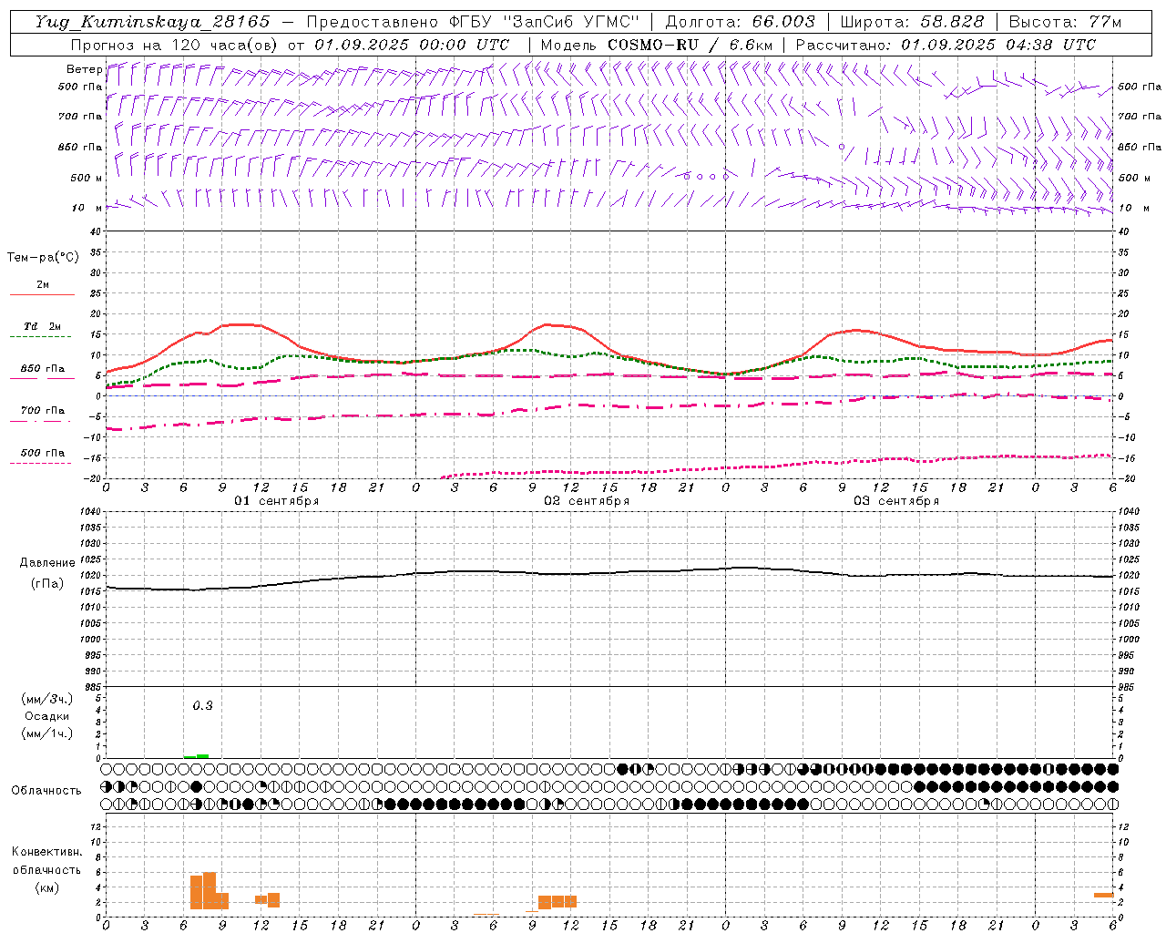Click the 700 гПа temperature legend entry
This screenshot has width=1166, height=933.
(x=42, y=410)
